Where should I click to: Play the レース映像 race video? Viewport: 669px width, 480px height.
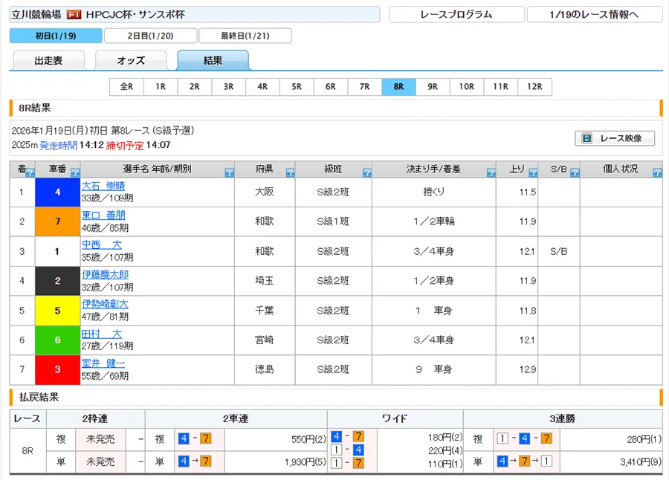pyautogui.click(x=614, y=138)
